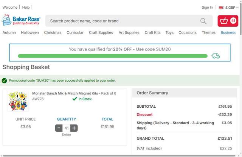Open the Art Supplies menu
This screenshot has height=157, width=242.
point(129,33)
